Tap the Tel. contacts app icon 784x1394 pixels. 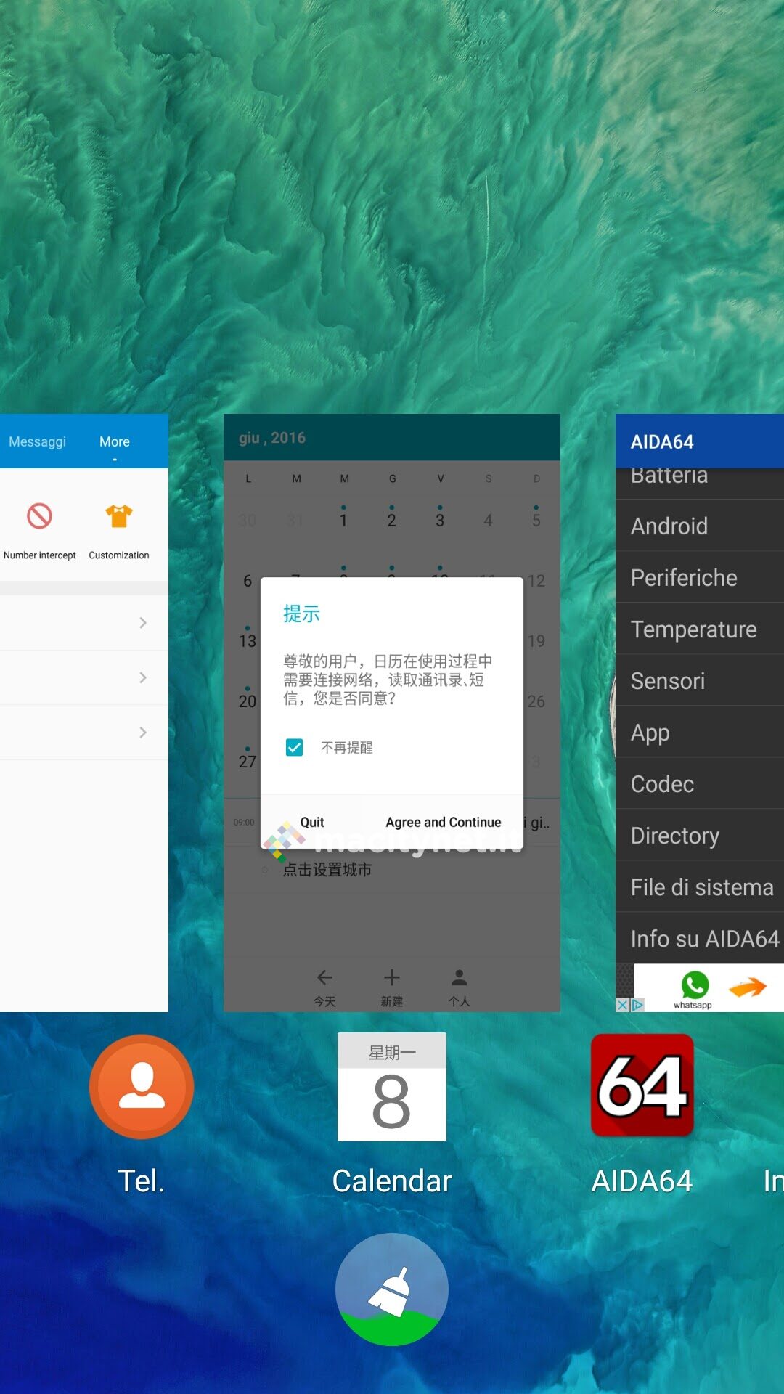point(142,1087)
